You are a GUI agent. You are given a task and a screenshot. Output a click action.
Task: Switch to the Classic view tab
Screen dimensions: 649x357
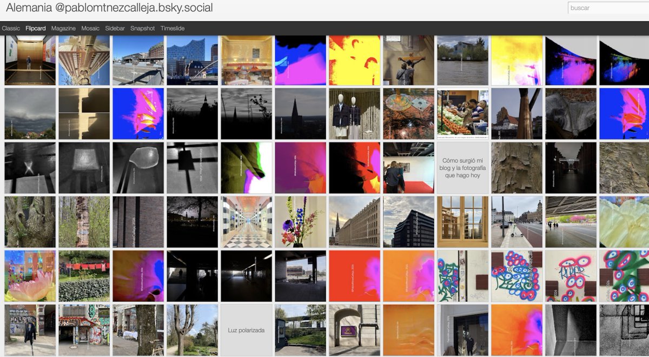(x=11, y=28)
